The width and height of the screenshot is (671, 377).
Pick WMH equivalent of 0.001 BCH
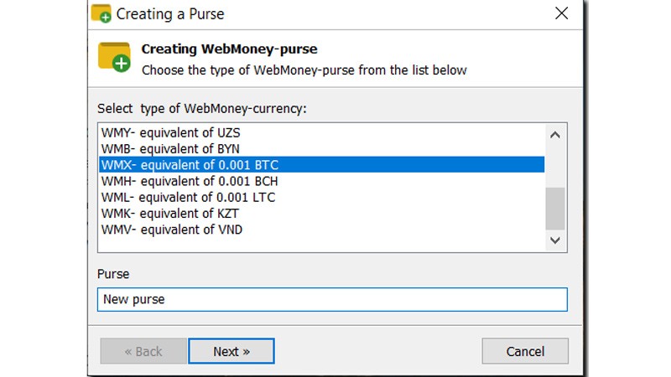tap(190, 181)
